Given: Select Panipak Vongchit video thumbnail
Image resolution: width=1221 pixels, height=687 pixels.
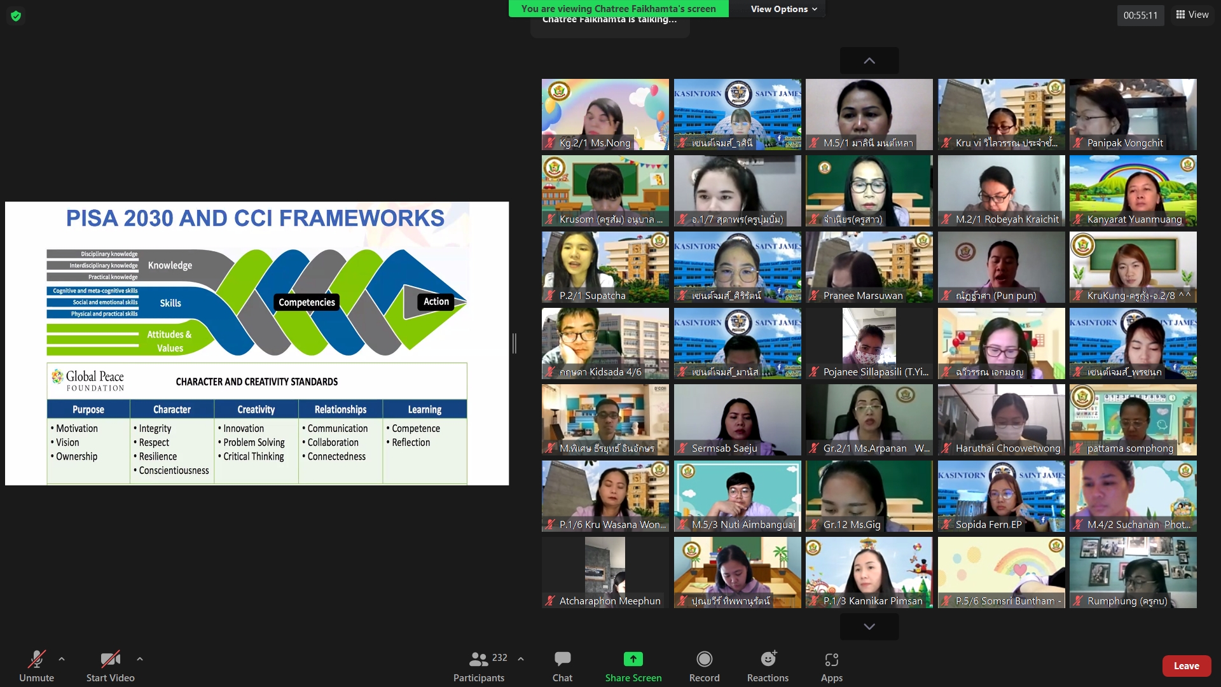Looking at the screenshot, I should [x=1133, y=114].
